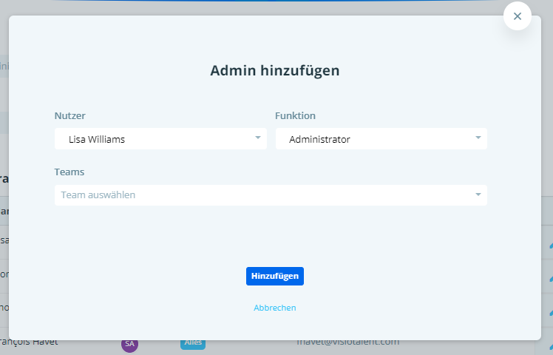Select the Lisa Williams user value
Screen dimensions: 553x355
(96, 139)
